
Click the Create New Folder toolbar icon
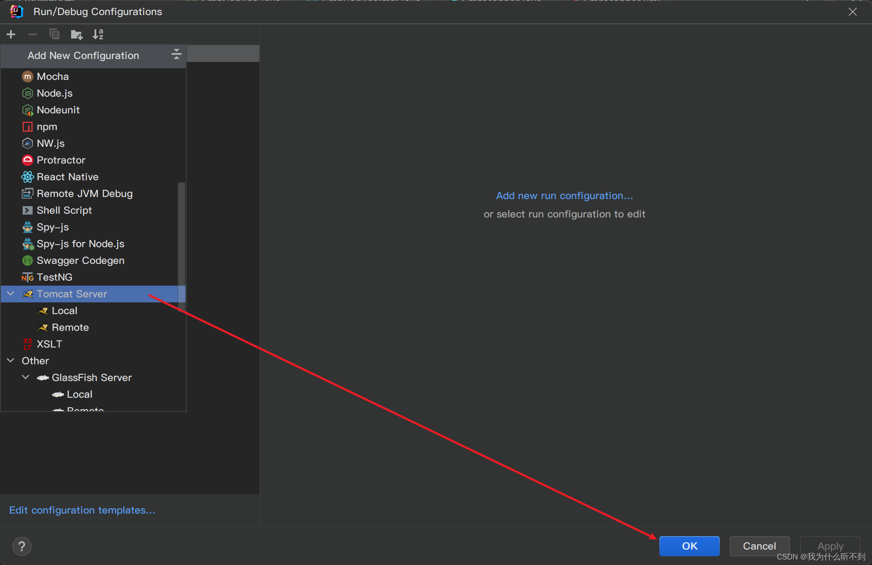pyautogui.click(x=77, y=34)
